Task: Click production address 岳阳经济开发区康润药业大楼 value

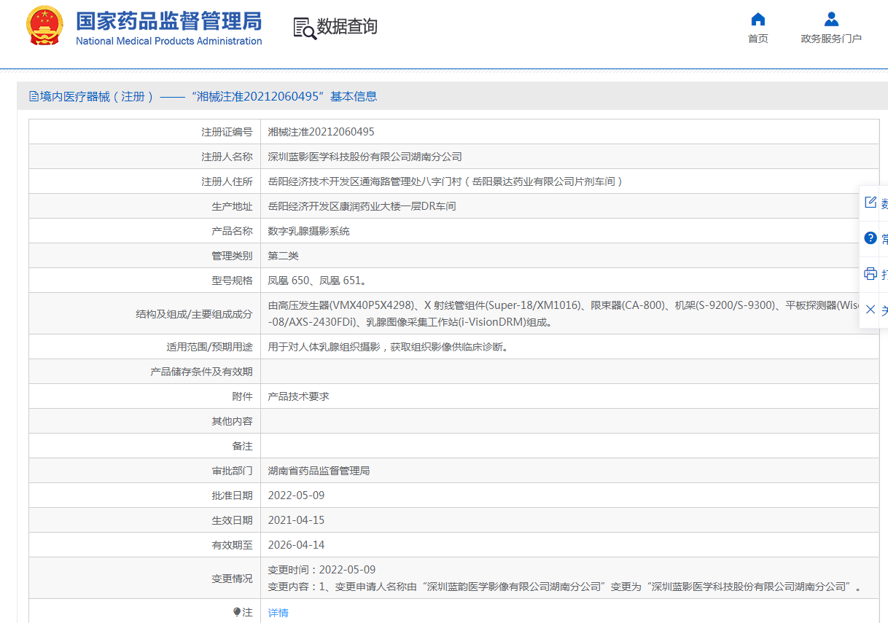Action: [362, 206]
